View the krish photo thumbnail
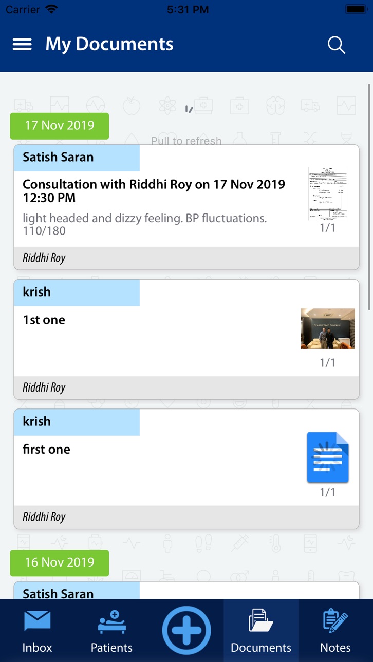This screenshot has height=662, width=373. click(328, 328)
